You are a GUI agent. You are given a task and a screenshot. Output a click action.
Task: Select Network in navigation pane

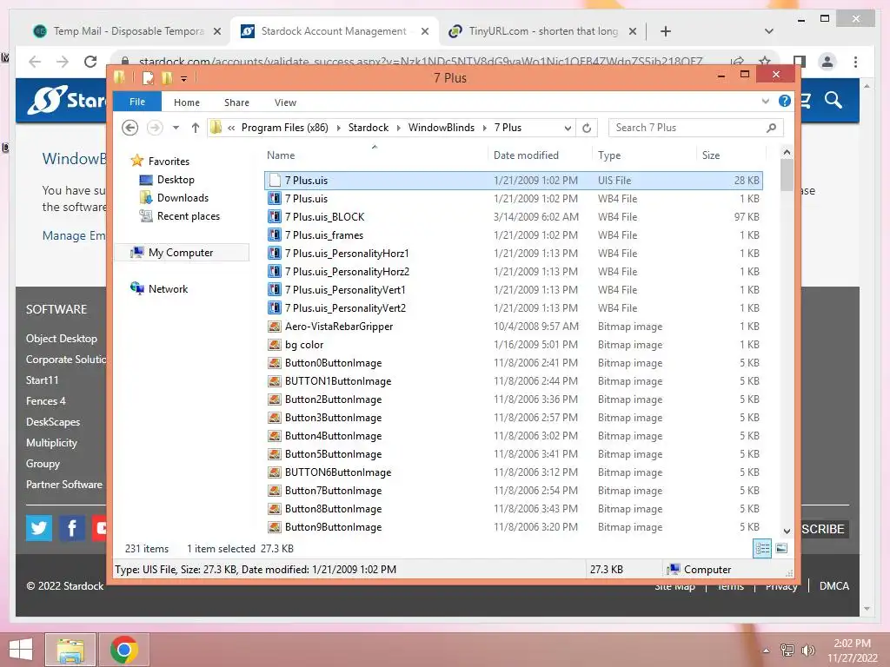[168, 288]
